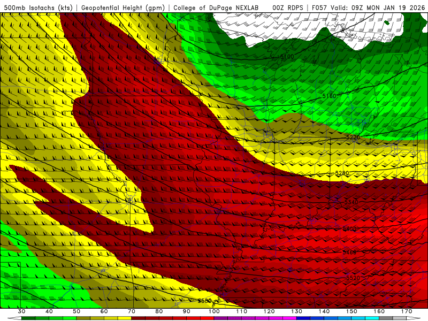
Task: Click the 5160 height contour label
Action: (x=329, y=96)
